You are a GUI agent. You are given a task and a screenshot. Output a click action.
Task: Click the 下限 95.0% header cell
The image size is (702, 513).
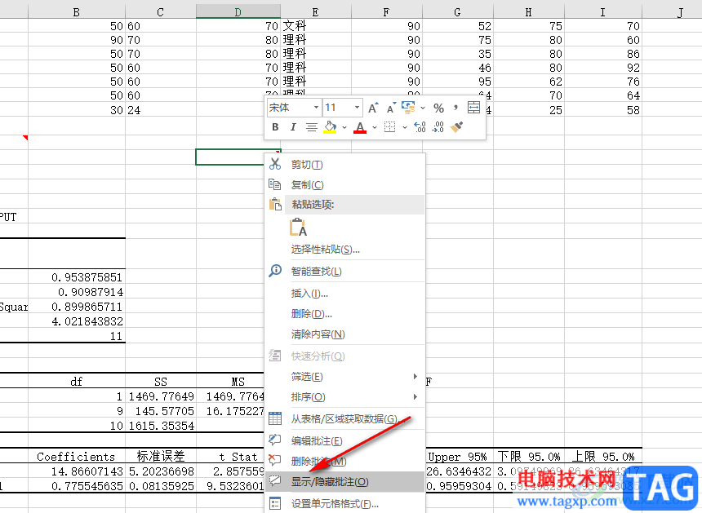529,456
